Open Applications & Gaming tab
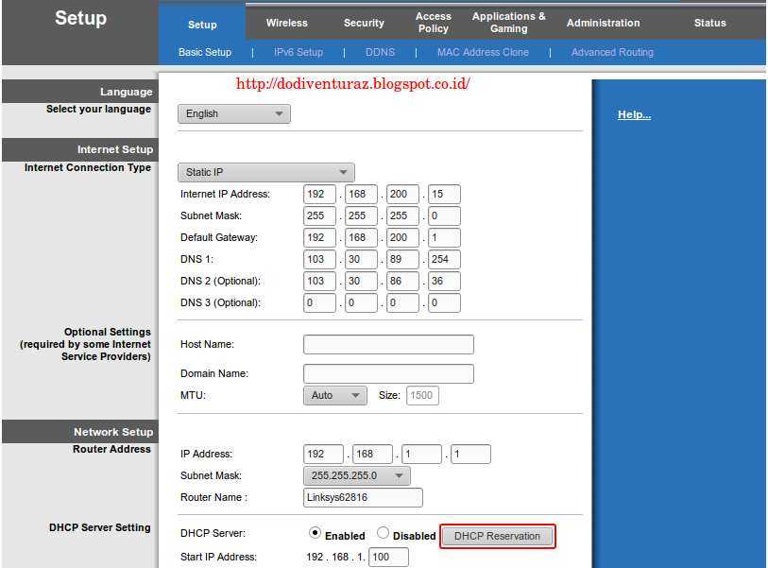This screenshot has width=768, height=568. coord(508,23)
